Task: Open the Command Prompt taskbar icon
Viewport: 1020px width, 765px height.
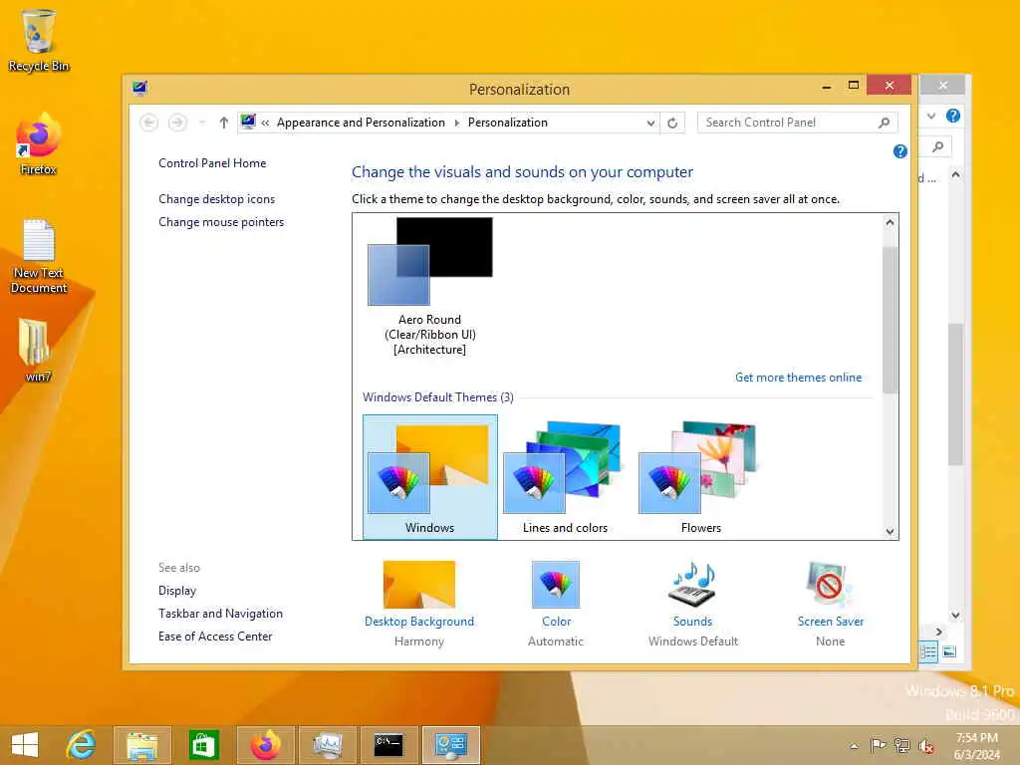Action: [388, 745]
